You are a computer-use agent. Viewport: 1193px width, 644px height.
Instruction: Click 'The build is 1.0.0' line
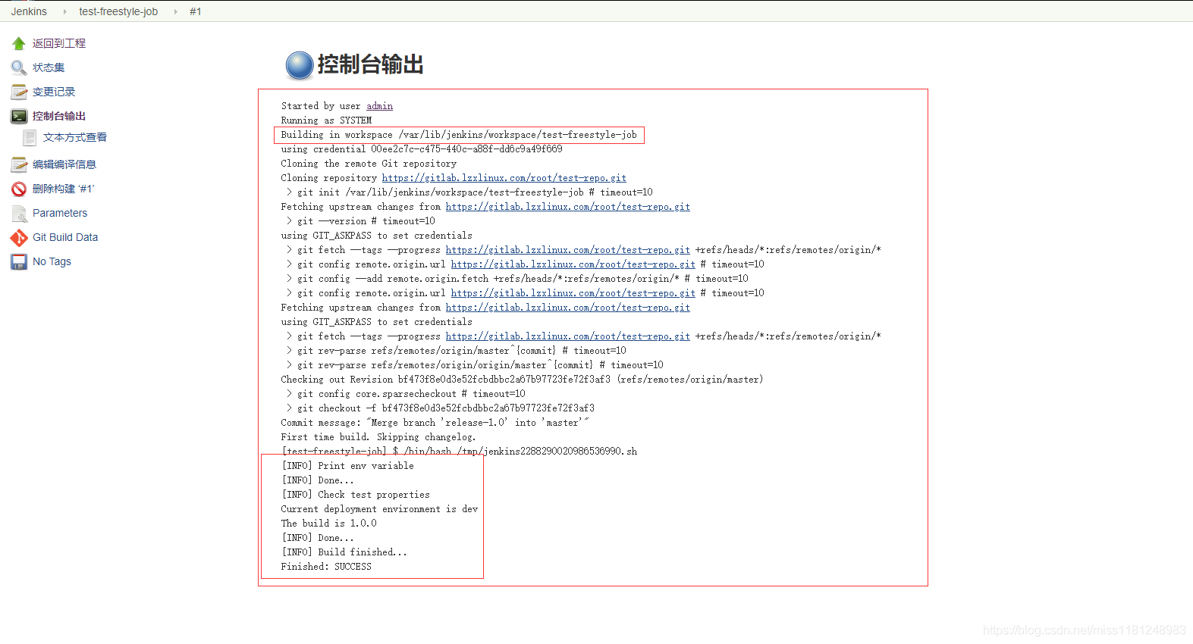[x=328, y=524]
